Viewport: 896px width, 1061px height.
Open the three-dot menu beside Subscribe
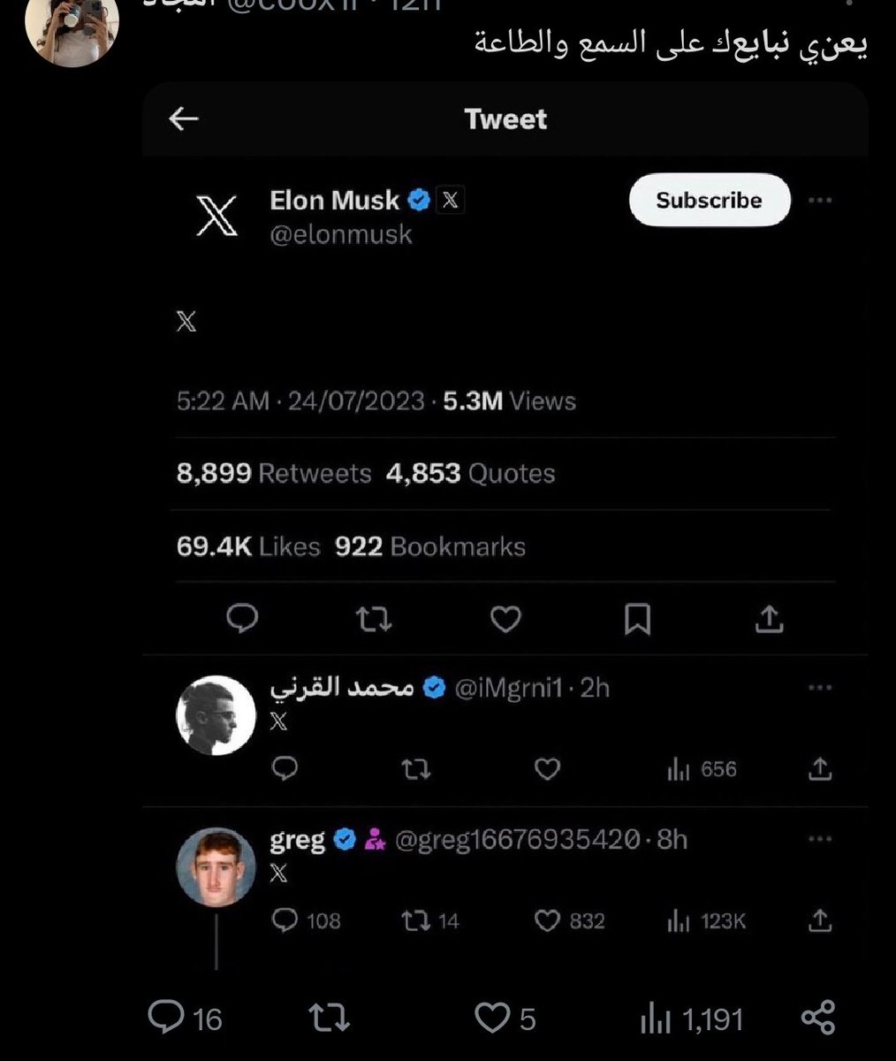820,201
